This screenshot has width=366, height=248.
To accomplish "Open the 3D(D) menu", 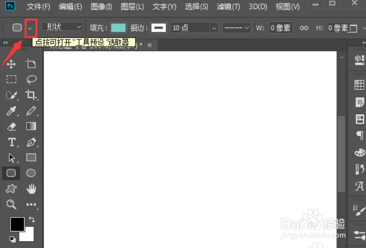I will click(x=258, y=7).
